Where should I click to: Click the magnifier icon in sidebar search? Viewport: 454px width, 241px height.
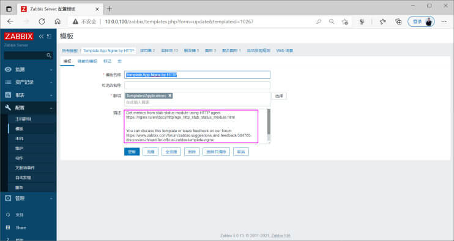tap(49, 55)
